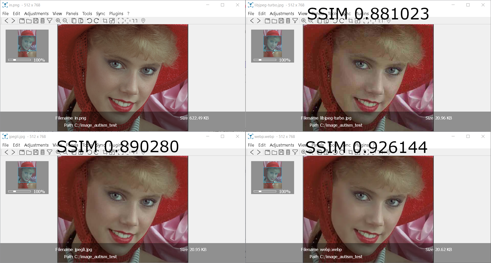Click zoom slider in webp.webp thumbnail panel
This screenshot has width=491, height=263.
coord(265,191)
